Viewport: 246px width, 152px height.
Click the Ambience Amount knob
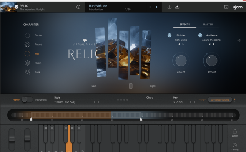coord(212,61)
